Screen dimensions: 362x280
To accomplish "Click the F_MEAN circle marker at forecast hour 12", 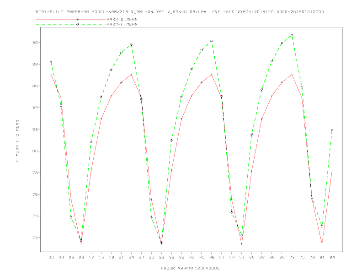I will [91, 142].
